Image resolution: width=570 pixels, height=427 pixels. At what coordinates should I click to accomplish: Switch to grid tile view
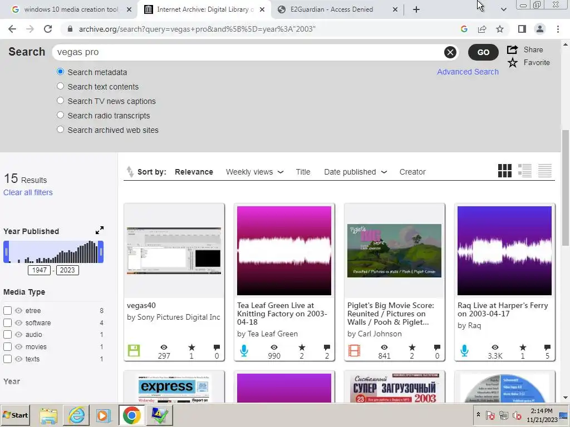pyautogui.click(x=504, y=171)
